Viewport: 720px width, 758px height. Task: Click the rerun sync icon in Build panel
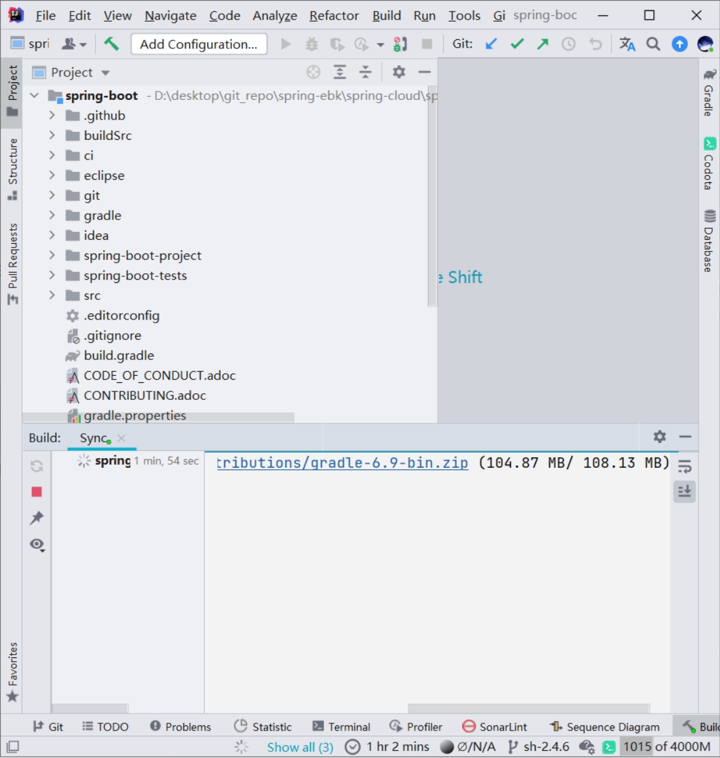click(37, 466)
